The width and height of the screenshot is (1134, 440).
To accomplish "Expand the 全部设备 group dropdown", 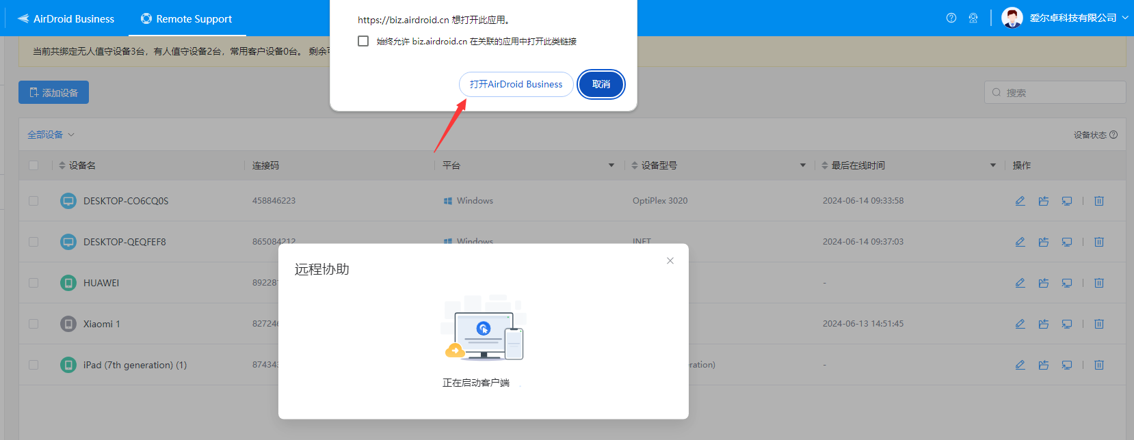I will tap(51, 135).
